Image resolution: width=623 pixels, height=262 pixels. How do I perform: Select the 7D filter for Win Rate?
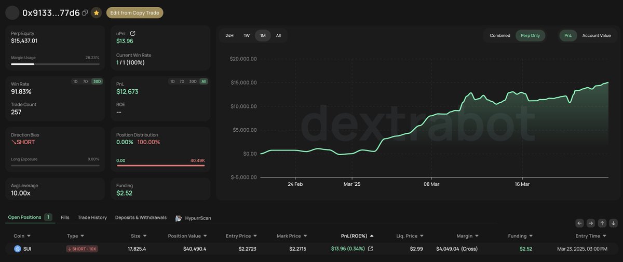[86, 81]
